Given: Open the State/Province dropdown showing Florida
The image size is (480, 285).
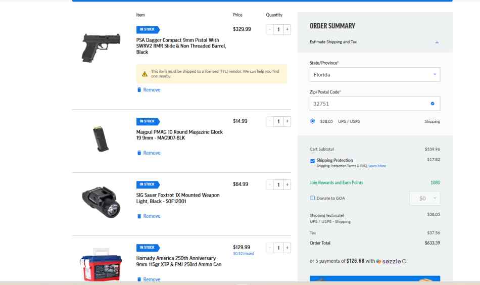Looking at the screenshot, I should (375, 74).
